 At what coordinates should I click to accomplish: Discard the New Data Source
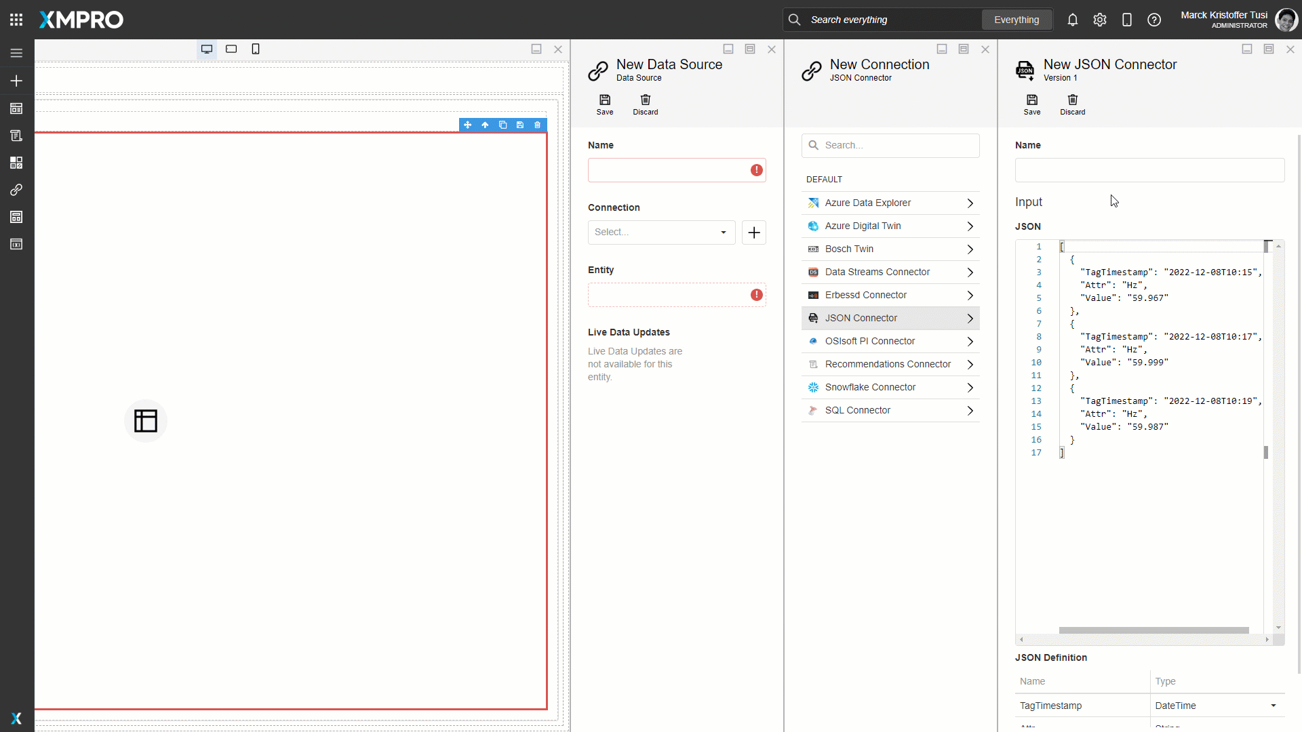[x=645, y=104]
